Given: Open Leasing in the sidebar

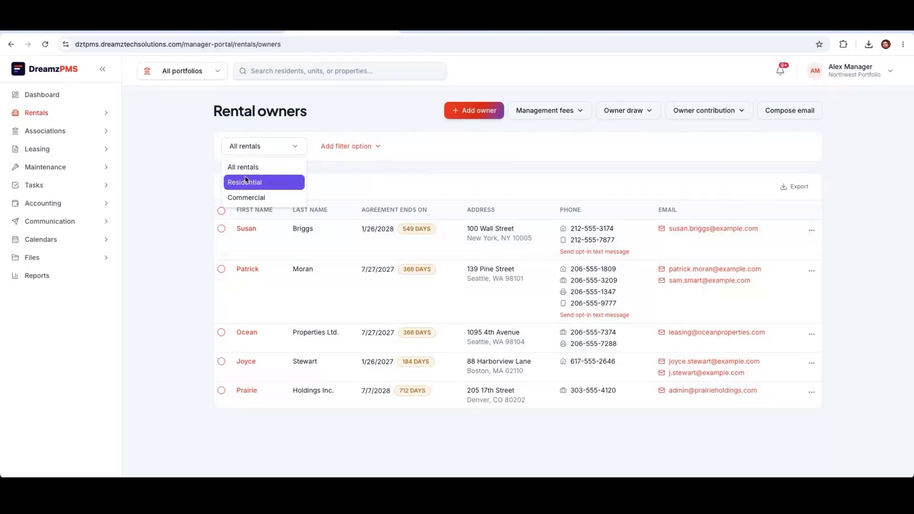Looking at the screenshot, I should pos(60,149).
